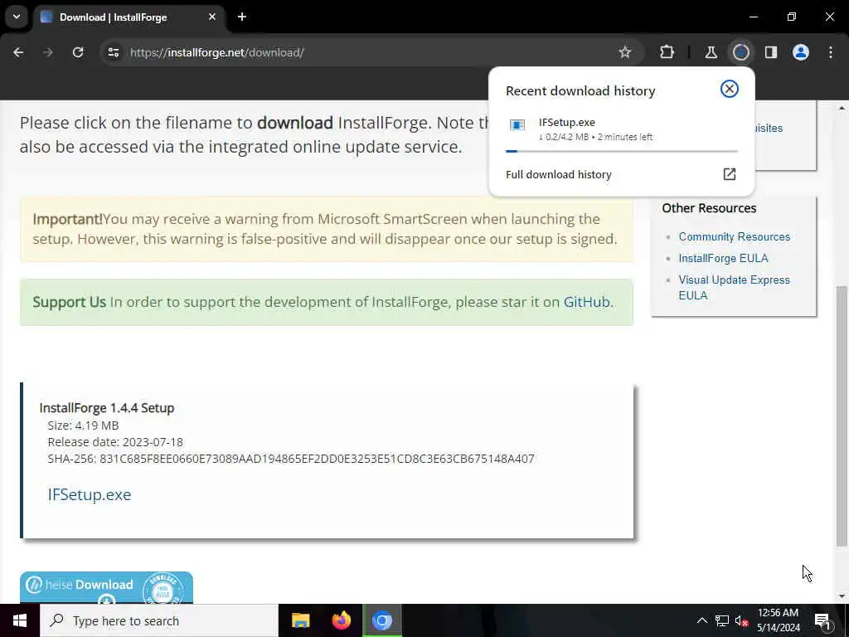Click the SHA-256 hash text

(x=291, y=459)
